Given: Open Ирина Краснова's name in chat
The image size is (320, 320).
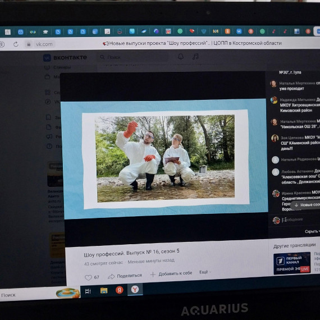Looking at the screenshot, I should point(296,193).
